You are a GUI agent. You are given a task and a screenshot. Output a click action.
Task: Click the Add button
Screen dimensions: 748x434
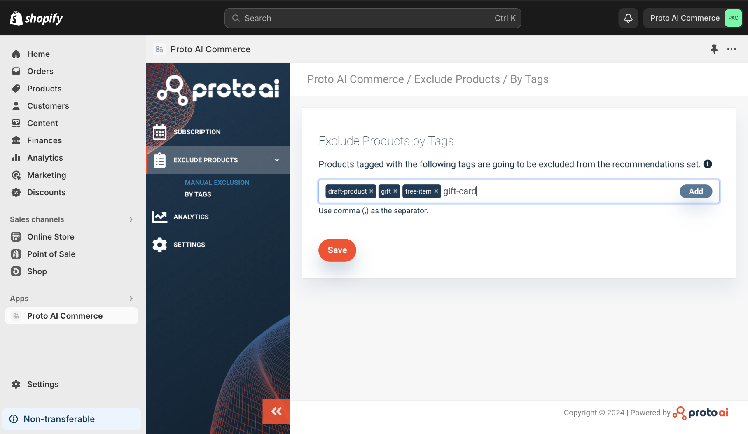695,191
